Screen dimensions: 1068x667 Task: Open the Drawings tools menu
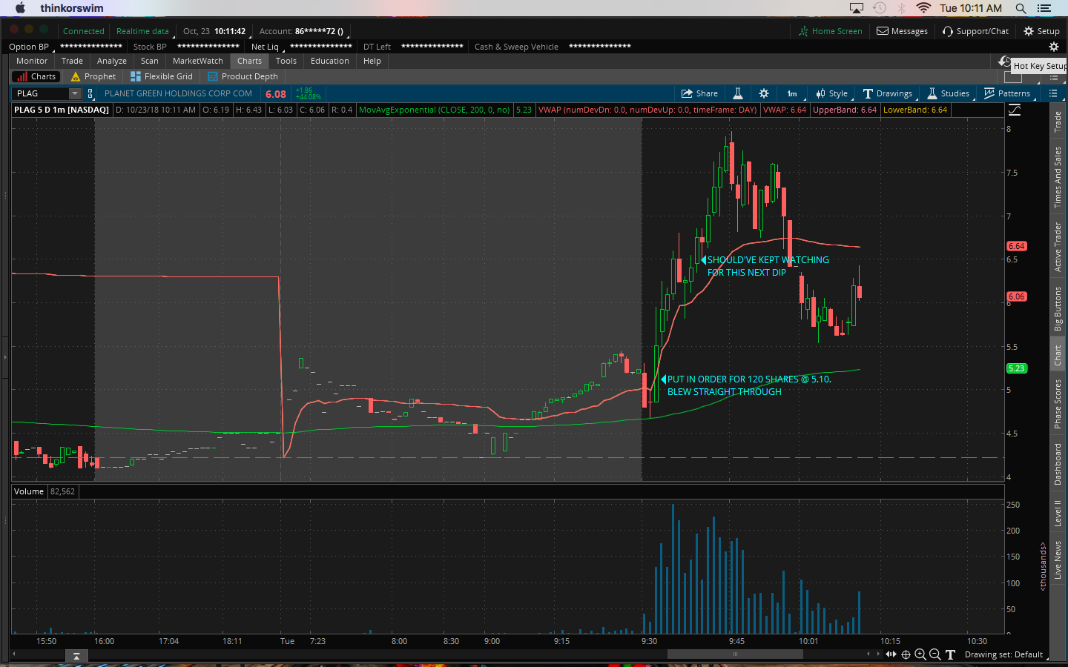tap(888, 93)
